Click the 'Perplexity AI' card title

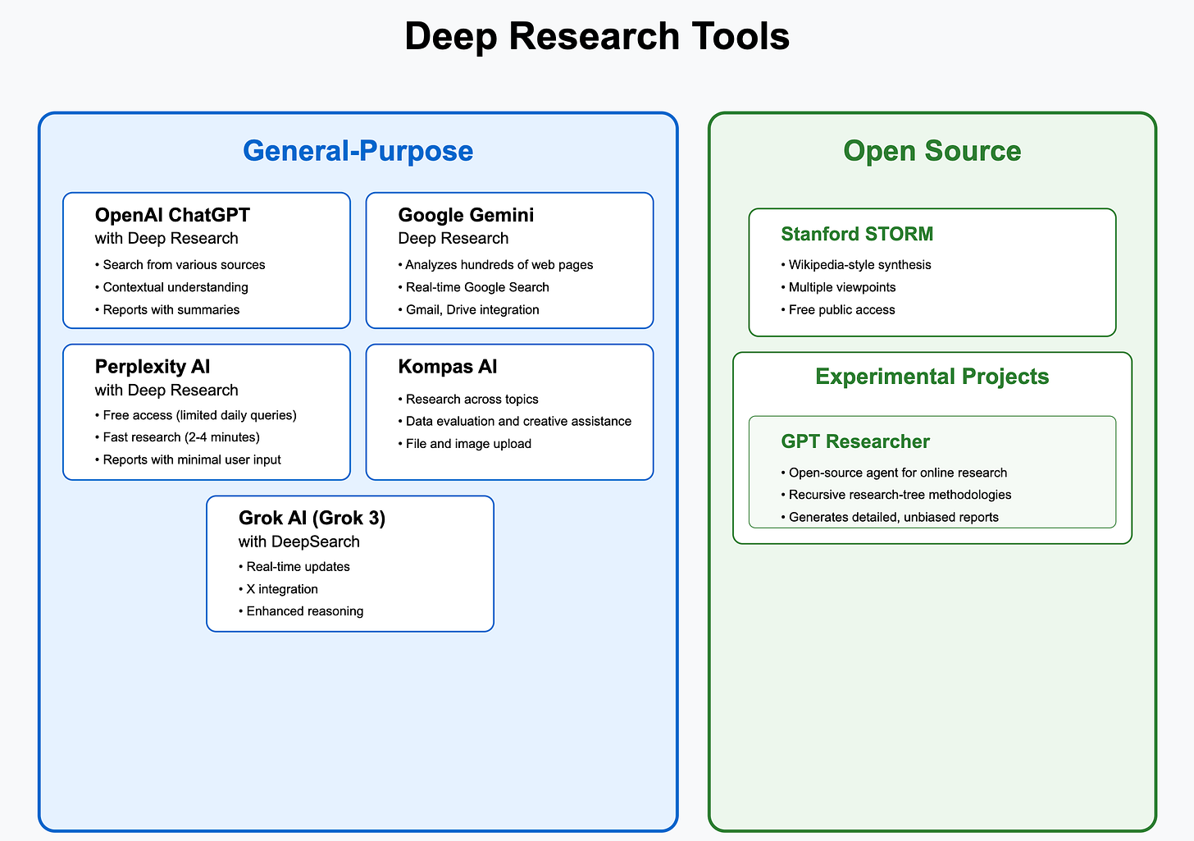(x=153, y=367)
